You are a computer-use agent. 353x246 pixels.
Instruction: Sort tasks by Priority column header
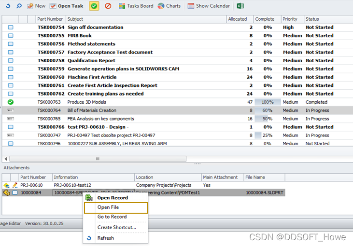coord(293,19)
